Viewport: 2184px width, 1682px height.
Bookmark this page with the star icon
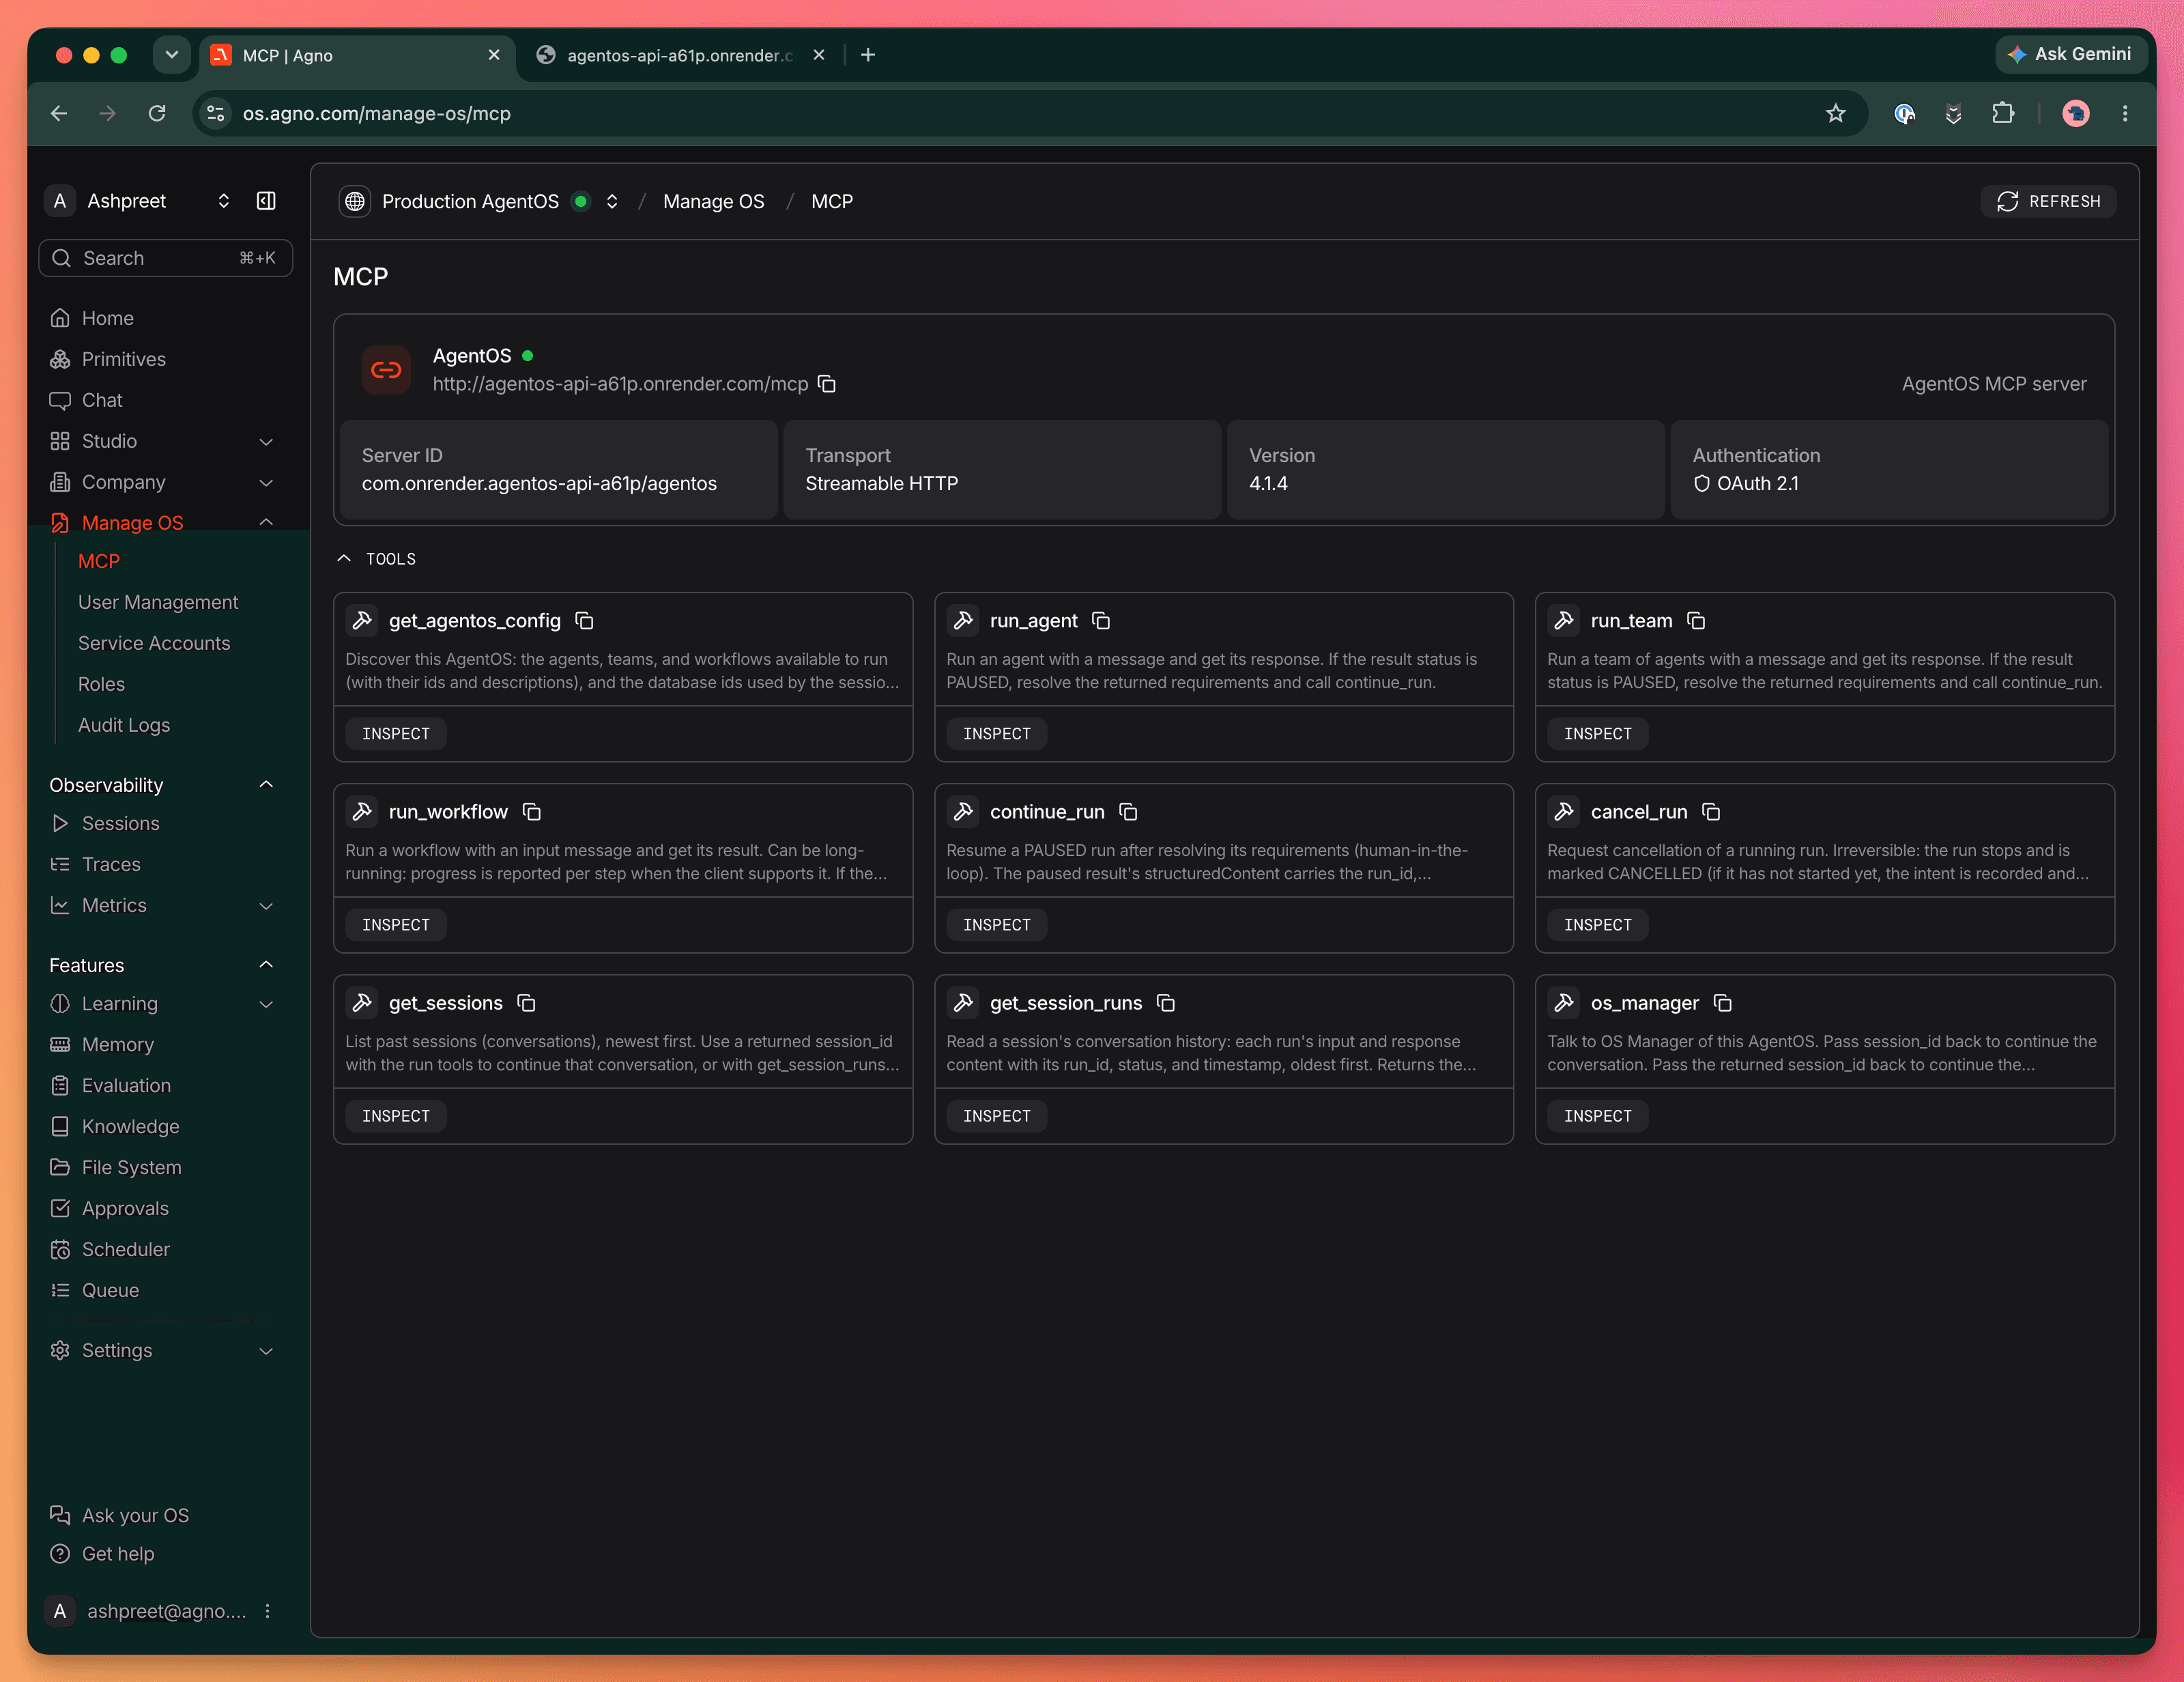1835,113
